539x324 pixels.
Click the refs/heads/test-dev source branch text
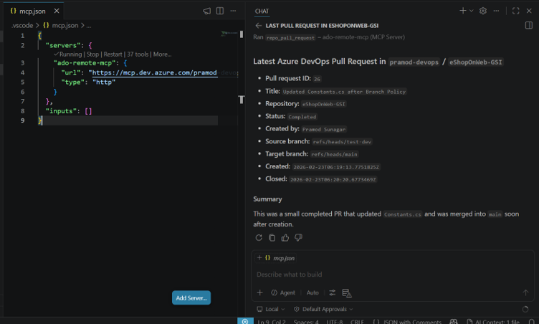tap(342, 142)
